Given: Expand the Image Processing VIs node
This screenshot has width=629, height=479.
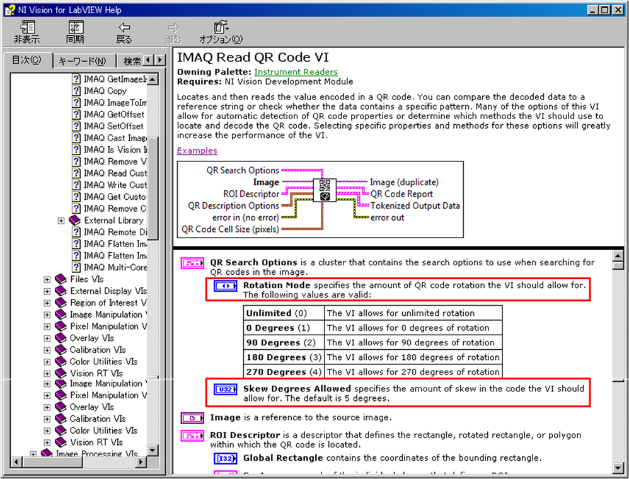Looking at the screenshot, I should 33,454.
